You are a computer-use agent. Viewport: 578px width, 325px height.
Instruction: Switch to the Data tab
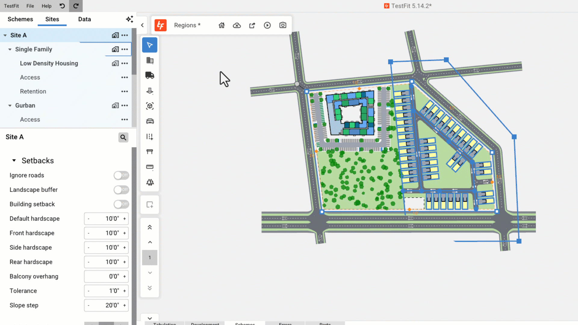(84, 19)
